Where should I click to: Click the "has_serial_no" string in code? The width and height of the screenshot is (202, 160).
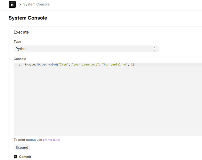pos(115,65)
